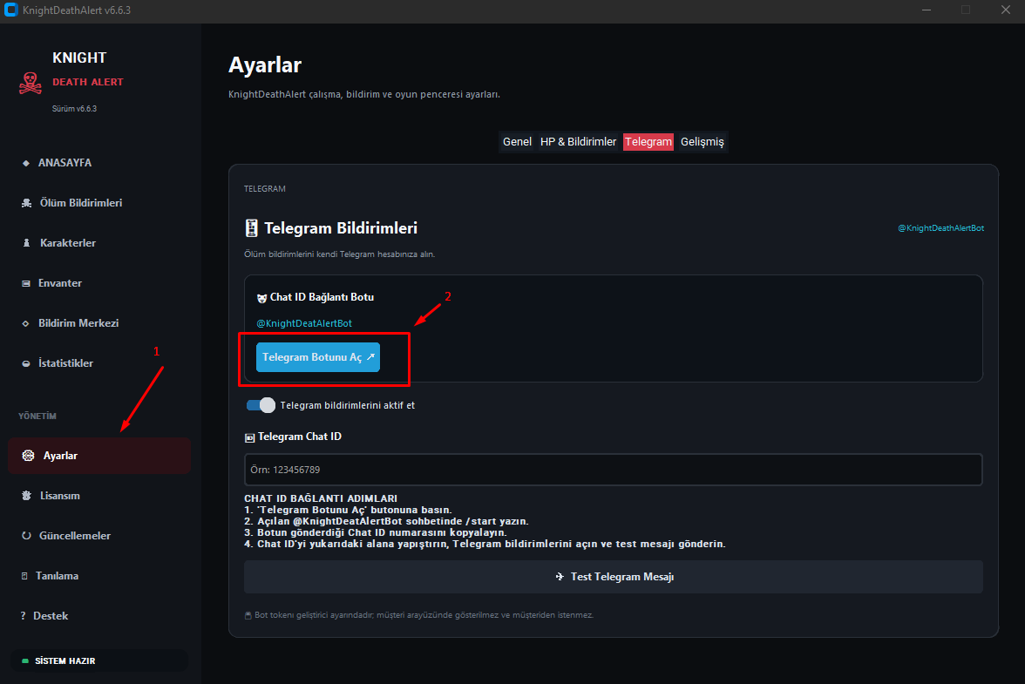Click the question mark icon beside Destek

pos(23,616)
